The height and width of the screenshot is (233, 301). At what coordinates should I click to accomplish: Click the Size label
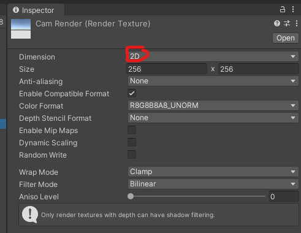tap(26, 69)
